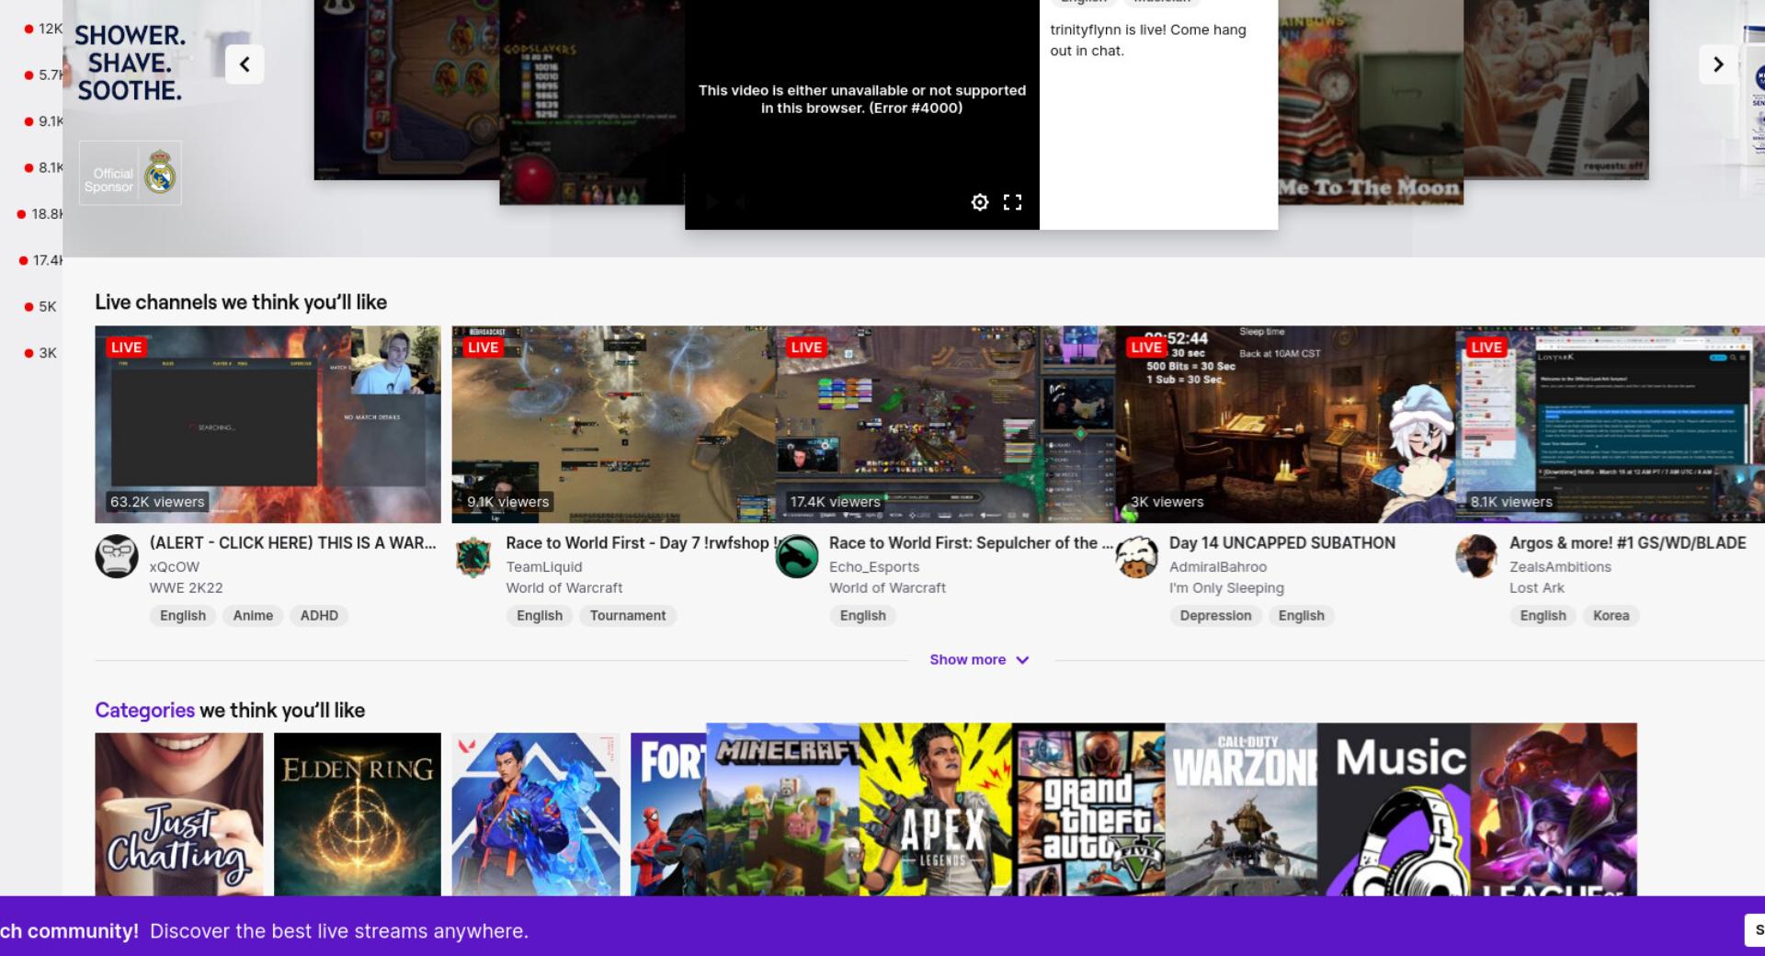Click xQcOW channel name

175,566
